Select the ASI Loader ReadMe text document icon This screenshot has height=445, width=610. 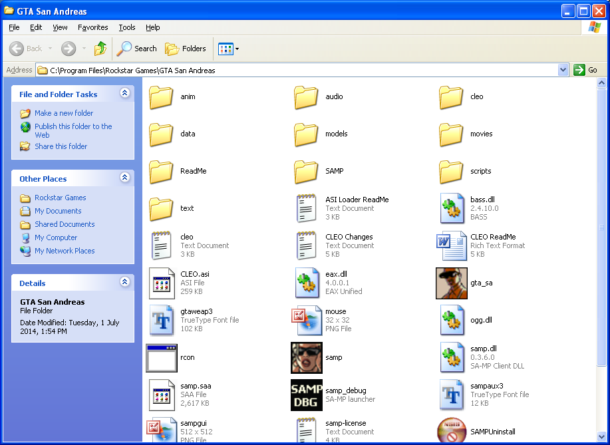pos(306,208)
